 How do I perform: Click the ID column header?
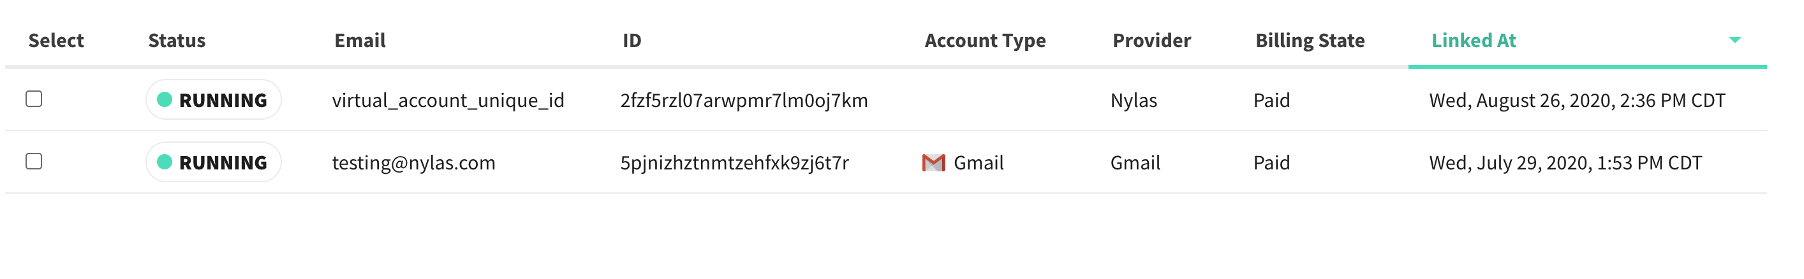[632, 41]
